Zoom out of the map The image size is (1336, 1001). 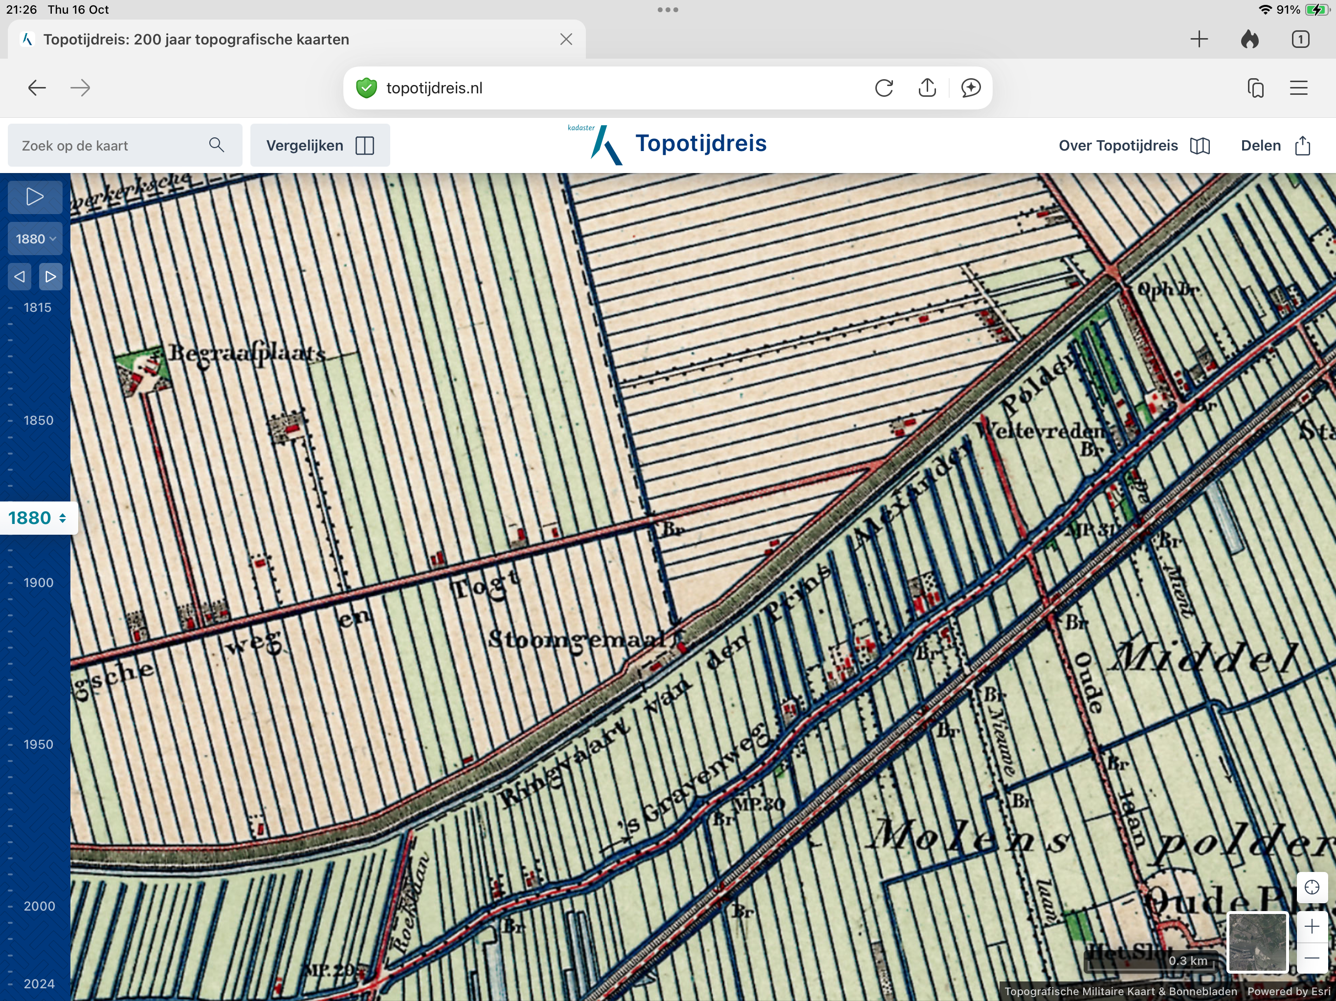point(1311,958)
